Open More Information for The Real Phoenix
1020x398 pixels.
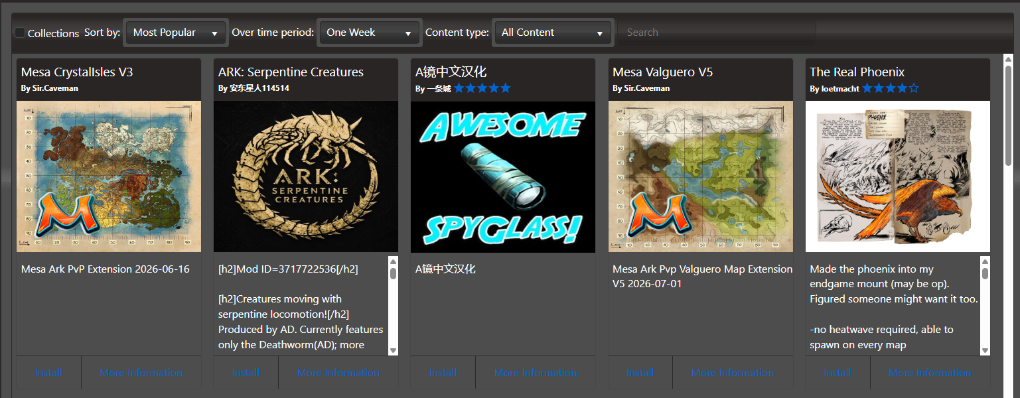click(930, 373)
